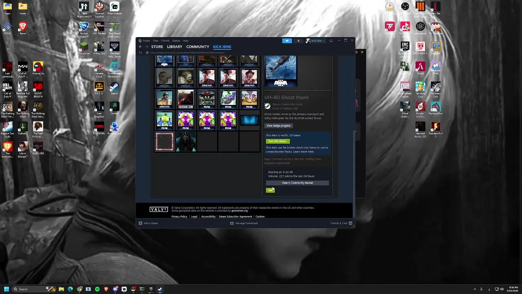Go forward with the navigation arrow

tap(147, 47)
